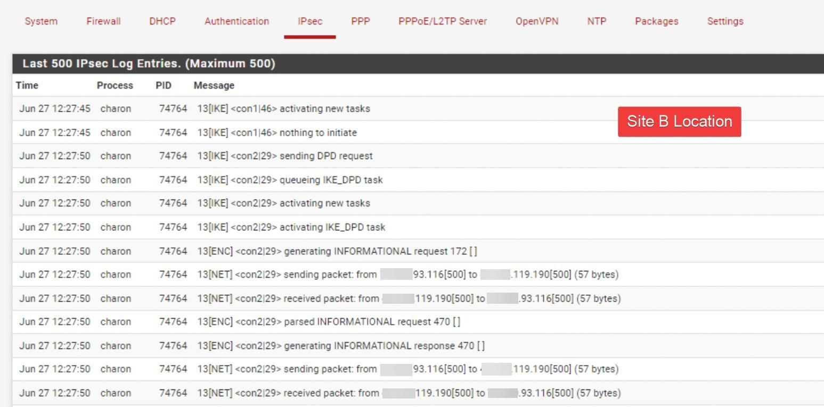Click the Message column header
This screenshot has width=824, height=407.
214,85
